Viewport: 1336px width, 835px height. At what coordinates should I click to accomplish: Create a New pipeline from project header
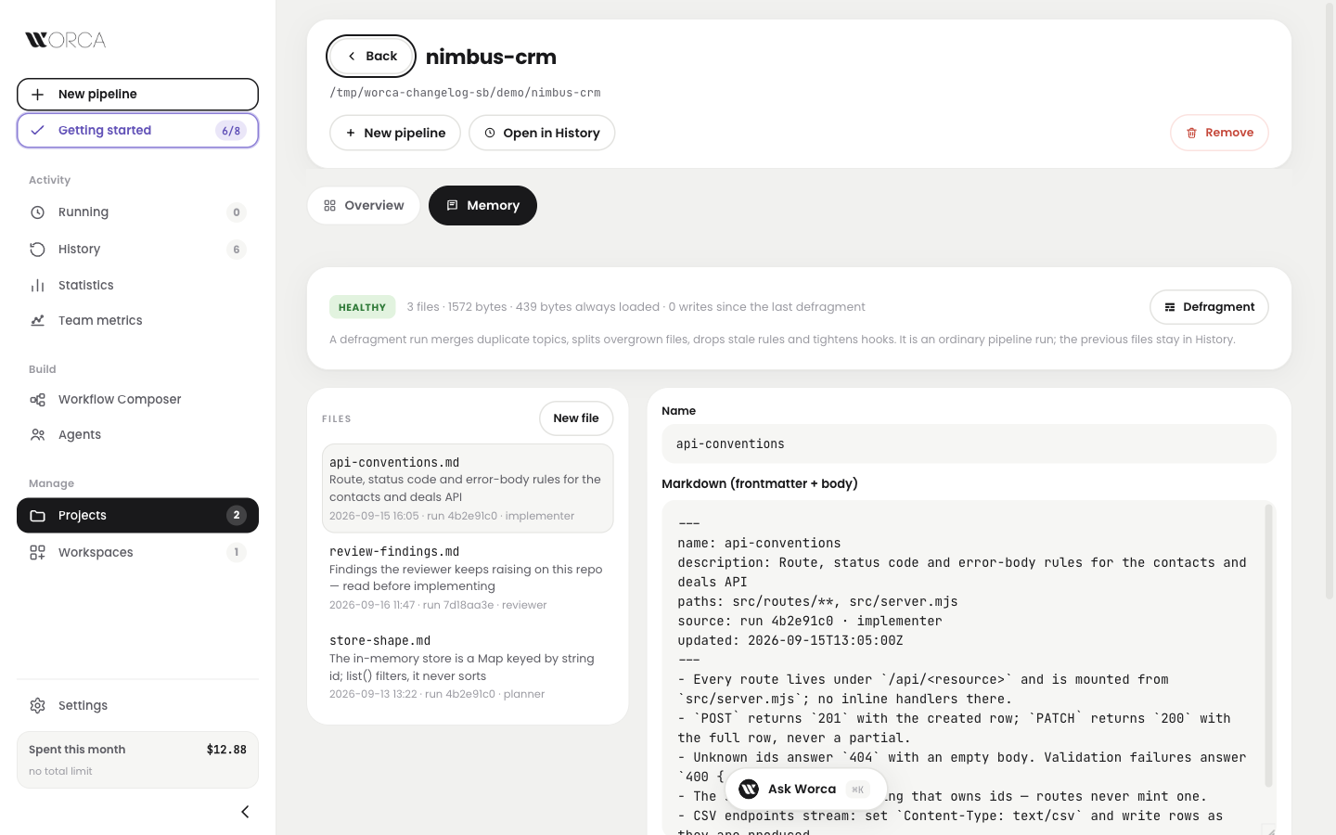pos(395,133)
